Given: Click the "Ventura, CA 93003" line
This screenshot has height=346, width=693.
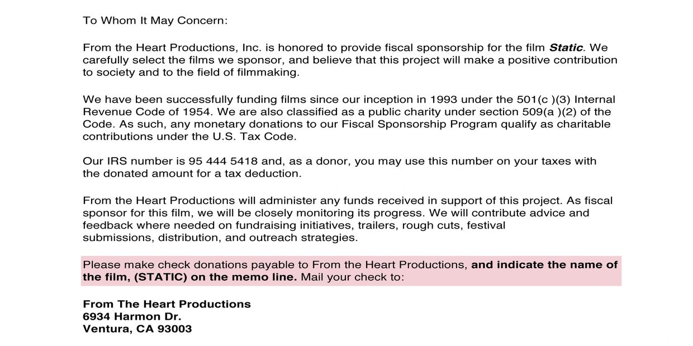Looking at the screenshot, I should click(137, 329).
